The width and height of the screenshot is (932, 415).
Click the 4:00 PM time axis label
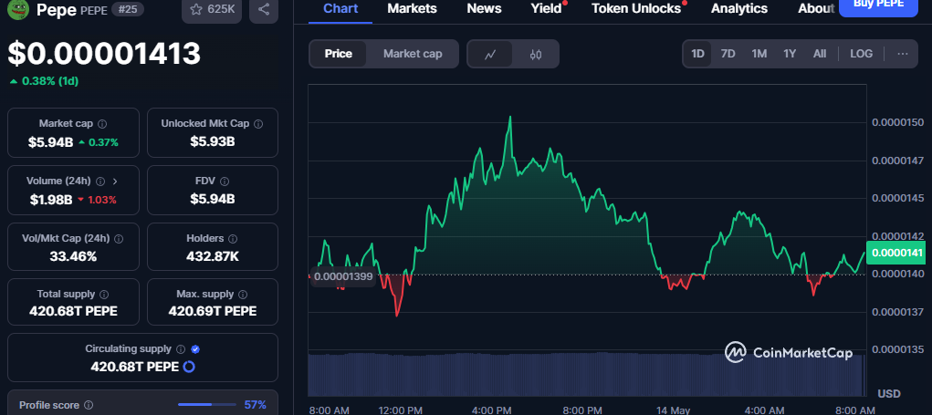(x=491, y=410)
